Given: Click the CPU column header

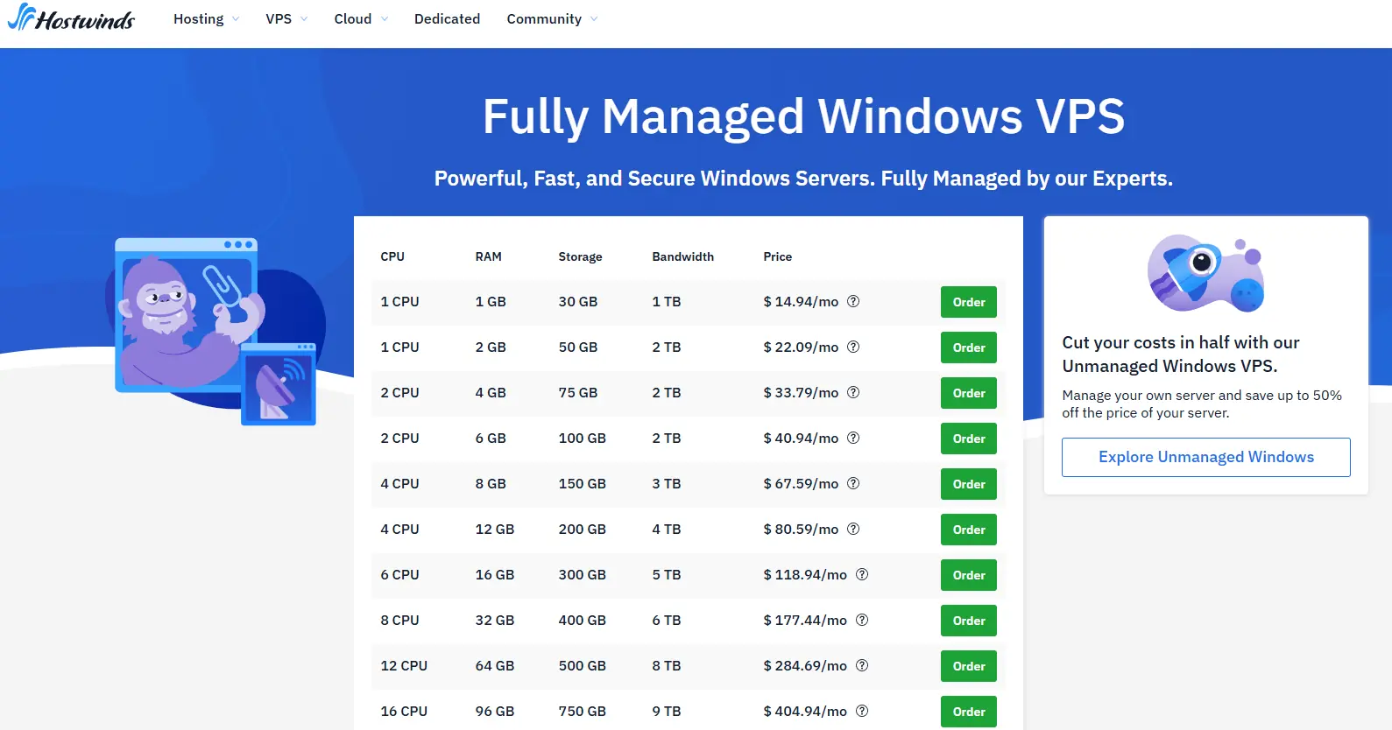Looking at the screenshot, I should click(392, 256).
